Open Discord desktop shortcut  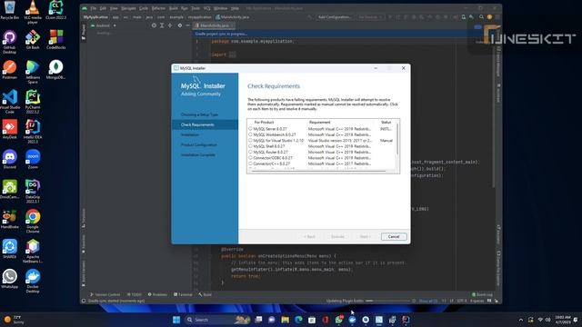[10, 160]
